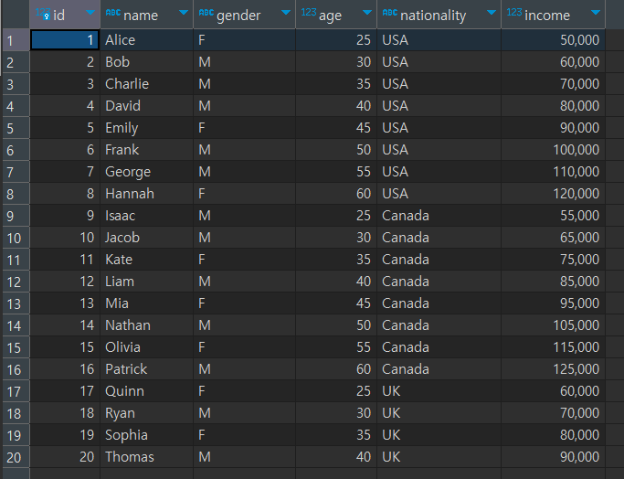Open the income column filter dropdown arrow

coord(596,13)
